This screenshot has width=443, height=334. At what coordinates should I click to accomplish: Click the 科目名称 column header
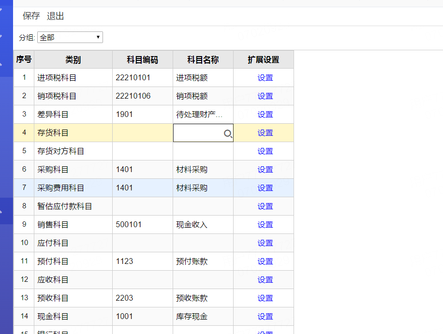pyautogui.click(x=203, y=59)
